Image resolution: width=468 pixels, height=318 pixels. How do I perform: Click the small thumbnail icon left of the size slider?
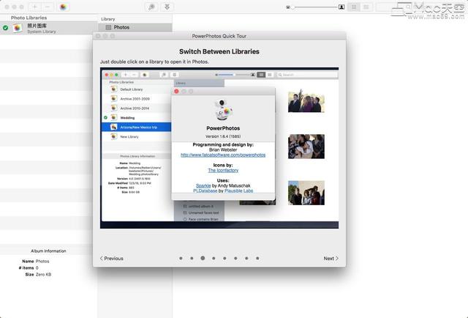[287, 7]
